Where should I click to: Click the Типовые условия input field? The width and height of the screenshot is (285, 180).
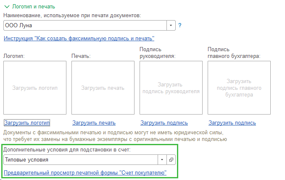[x=80, y=160]
